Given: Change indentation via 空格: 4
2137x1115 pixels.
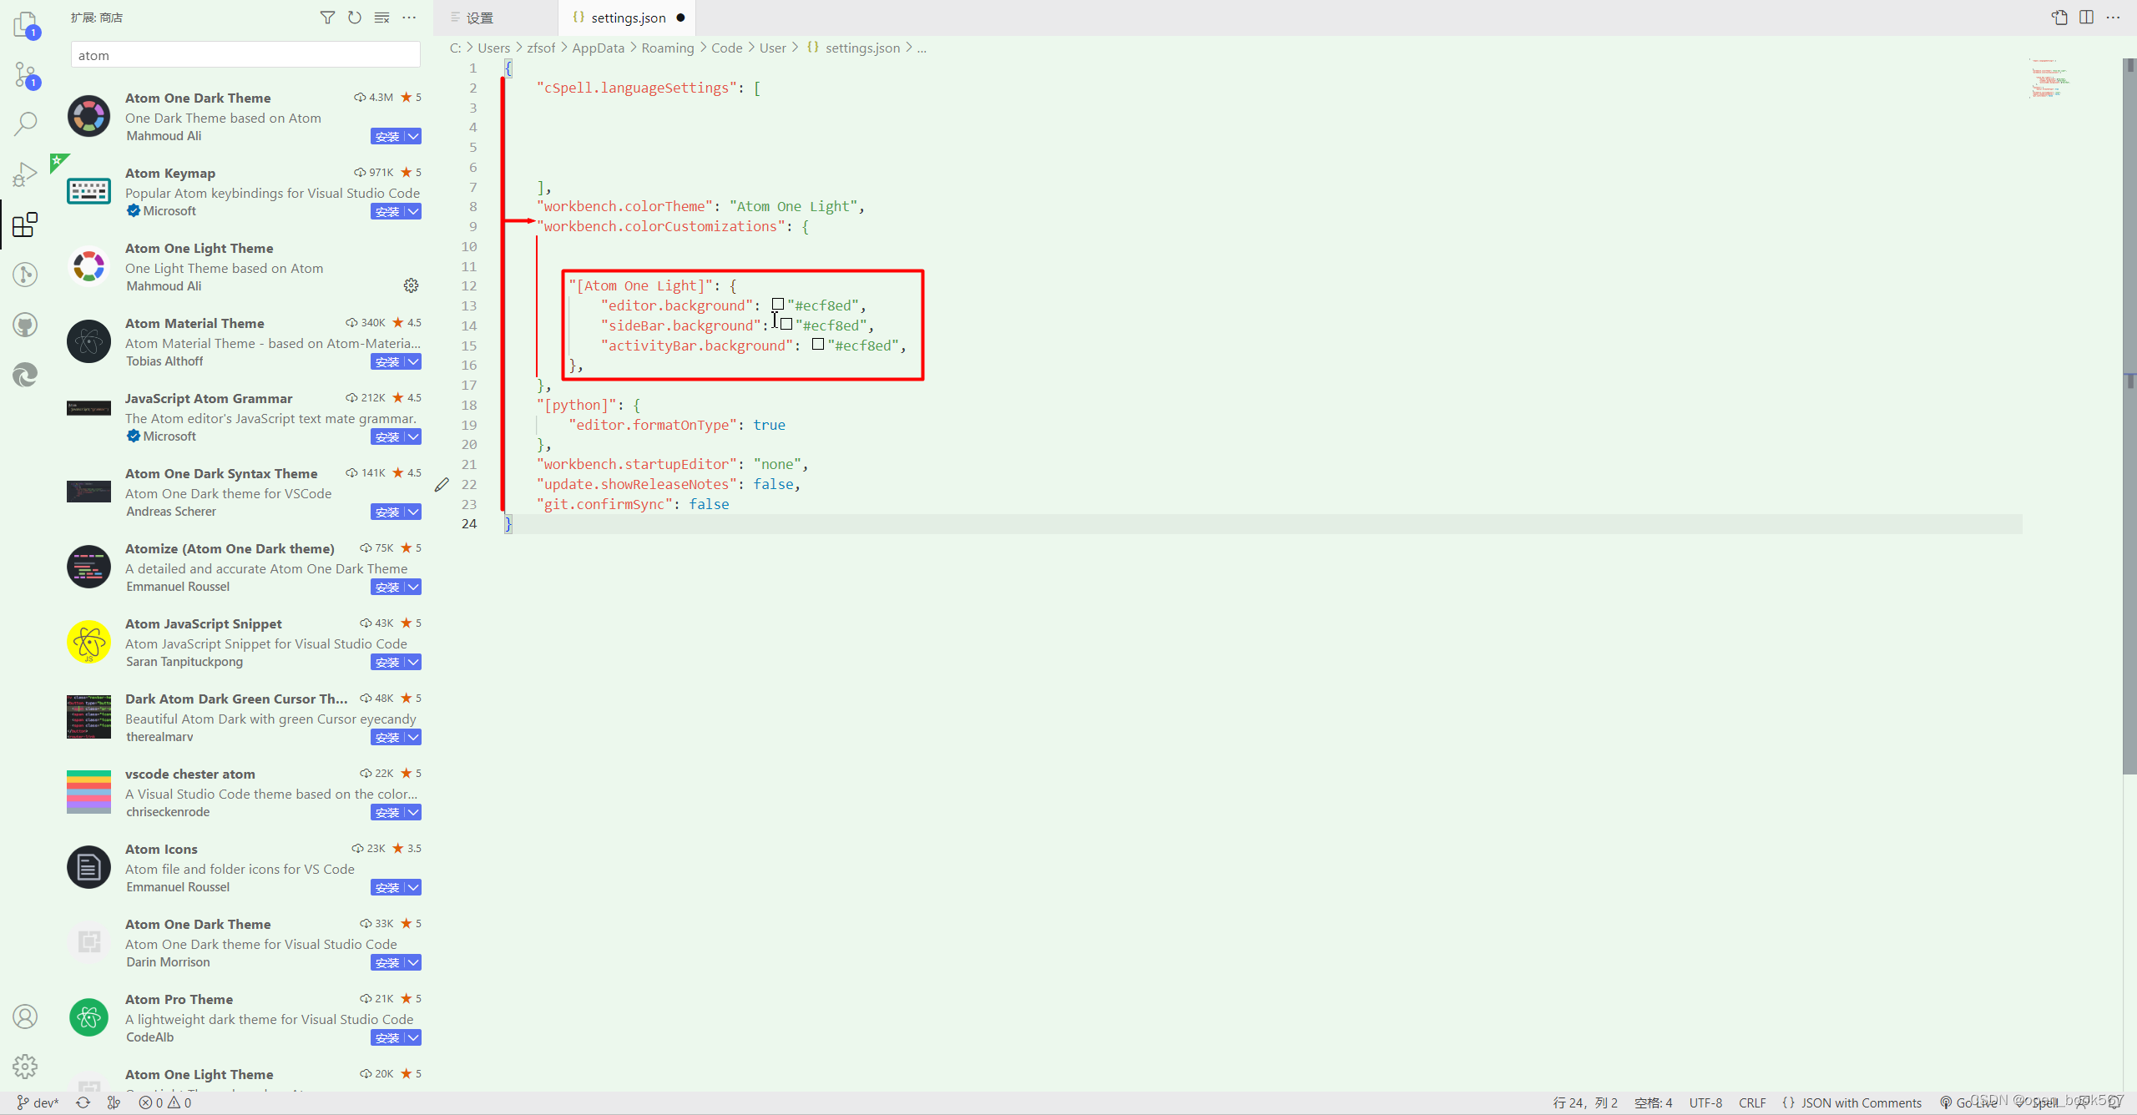Looking at the screenshot, I should (1653, 1102).
